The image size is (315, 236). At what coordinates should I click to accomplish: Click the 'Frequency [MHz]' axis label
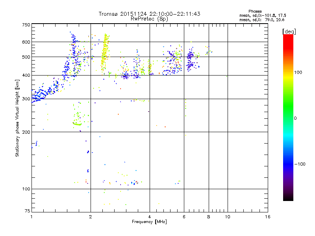(x=149, y=222)
